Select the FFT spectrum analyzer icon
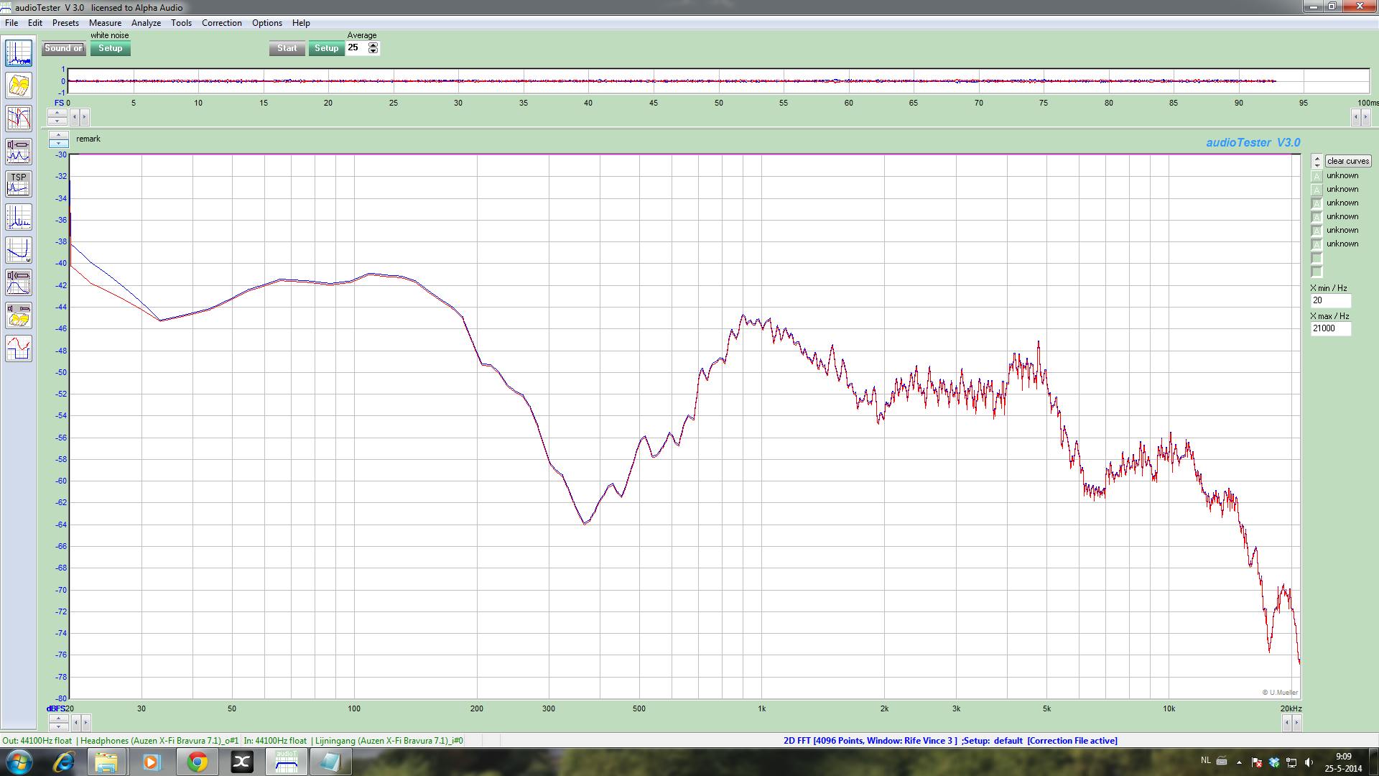 click(19, 53)
